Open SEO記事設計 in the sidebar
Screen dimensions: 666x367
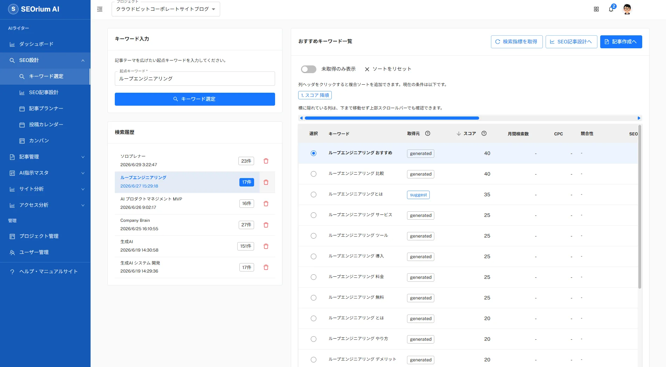click(45, 92)
